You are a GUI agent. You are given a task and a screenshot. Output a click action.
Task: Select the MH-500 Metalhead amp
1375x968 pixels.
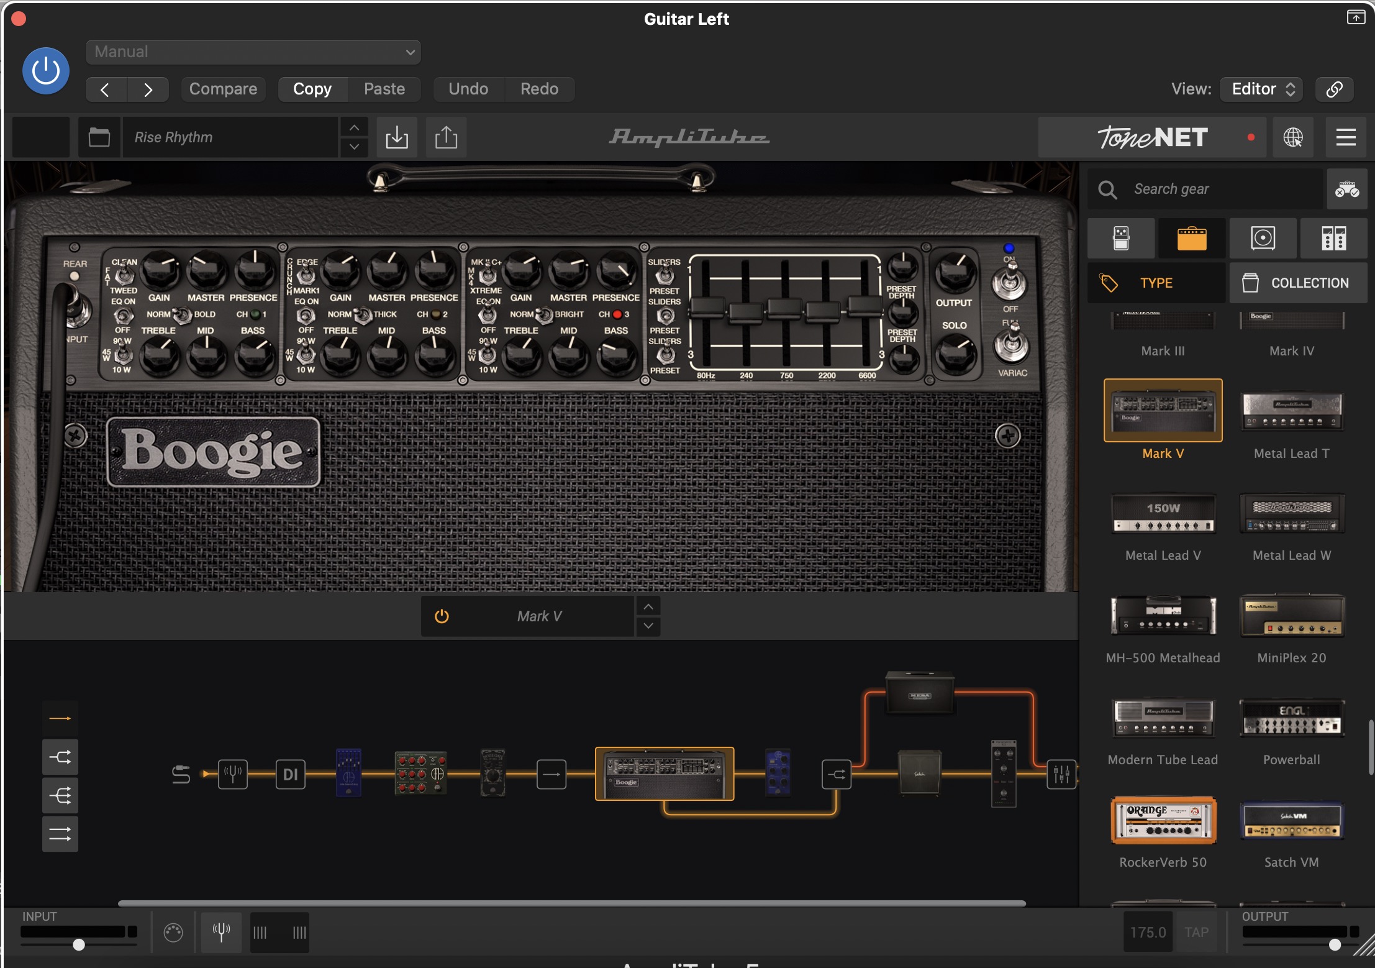tap(1163, 616)
